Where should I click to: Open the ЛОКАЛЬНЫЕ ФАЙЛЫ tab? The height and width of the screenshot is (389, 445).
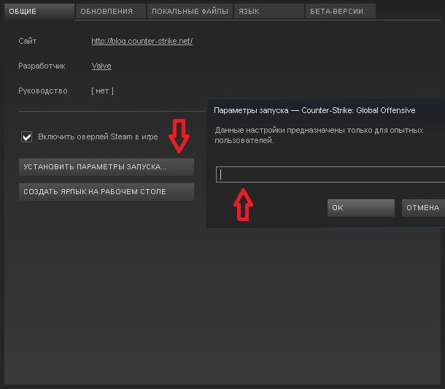(x=190, y=12)
